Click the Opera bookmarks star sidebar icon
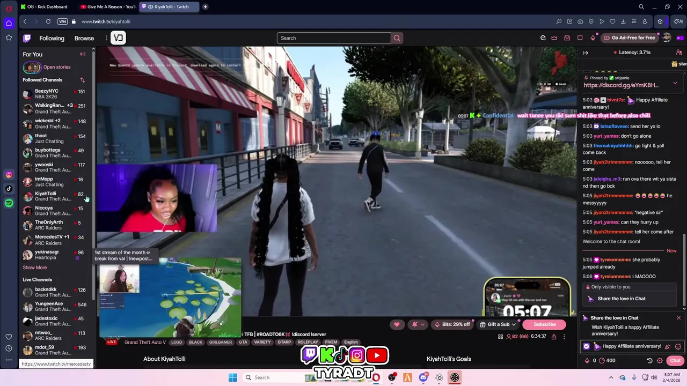 tap(9, 38)
